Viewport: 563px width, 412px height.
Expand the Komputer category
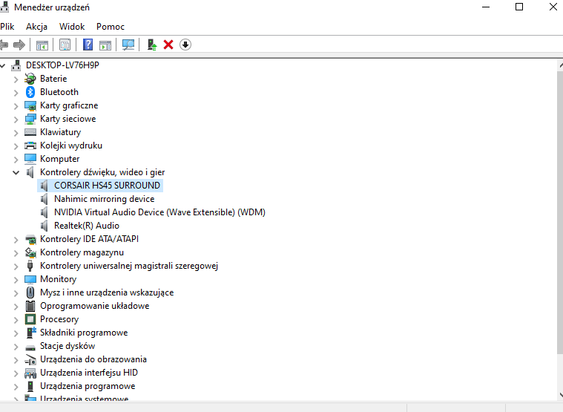[16, 159]
